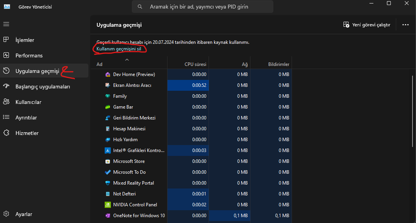The image size is (416, 223).
Task: Click the Performans sidebar icon
Action: tap(6, 55)
